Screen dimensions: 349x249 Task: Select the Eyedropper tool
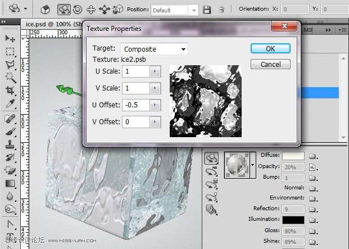pyautogui.click(x=10, y=103)
